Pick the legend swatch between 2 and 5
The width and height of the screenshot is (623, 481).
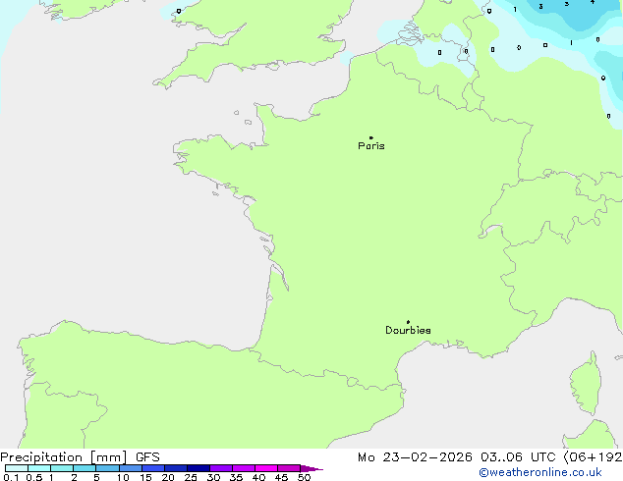[85, 469]
